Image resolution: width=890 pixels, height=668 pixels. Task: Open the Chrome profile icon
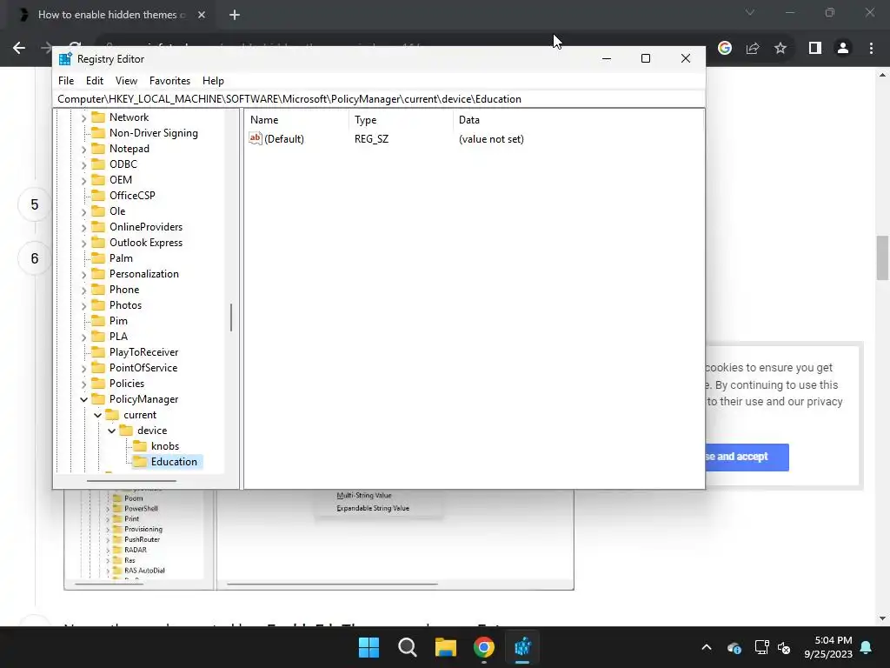(843, 49)
